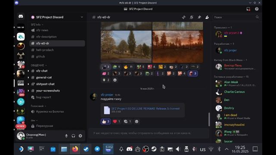
Task: Toggle thumbs-up reaction on torrent message
Action: coord(106,121)
